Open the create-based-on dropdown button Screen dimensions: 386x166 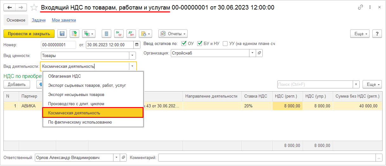tap(89, 34)
